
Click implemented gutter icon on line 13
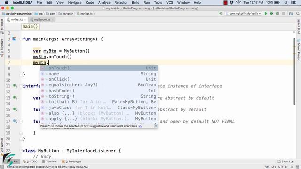pyautogui.click(x=15, y=98)
